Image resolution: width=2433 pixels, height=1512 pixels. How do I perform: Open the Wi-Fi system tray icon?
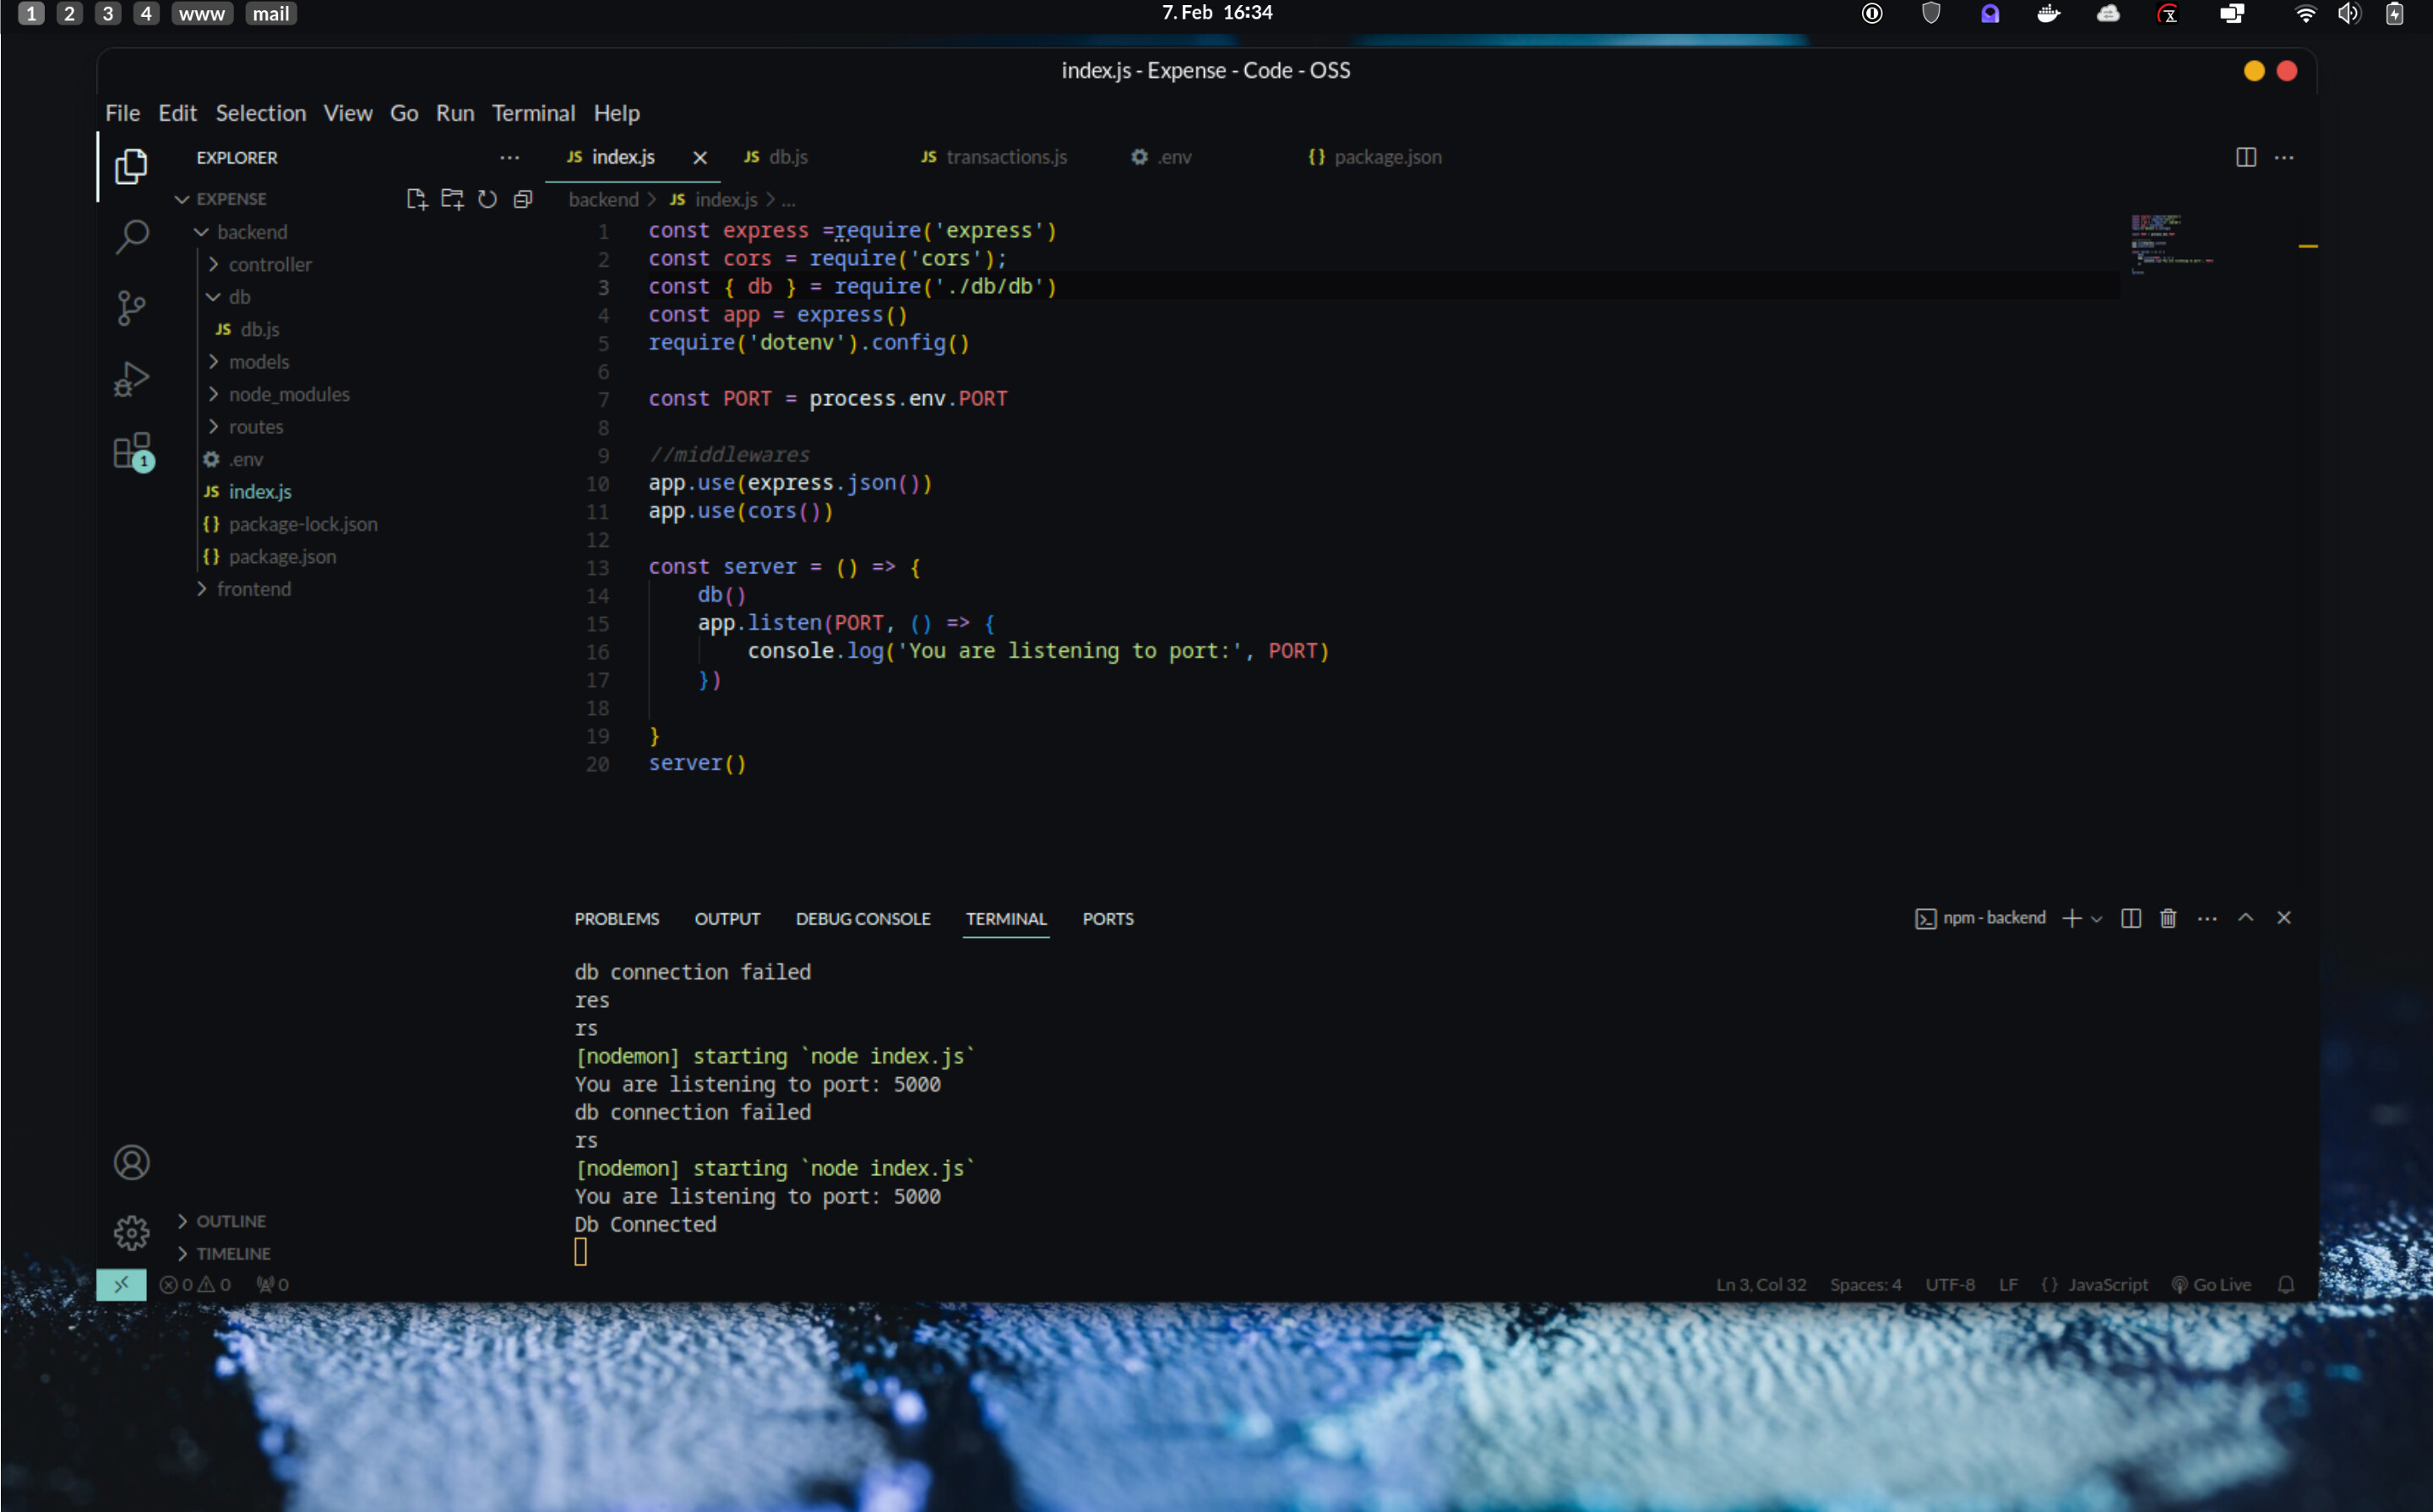2305,13
